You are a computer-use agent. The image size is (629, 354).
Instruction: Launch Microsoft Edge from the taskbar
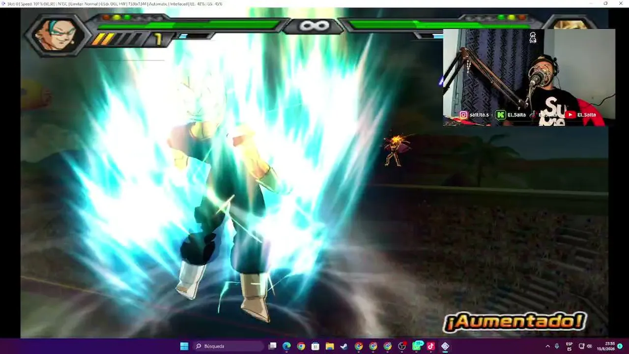click(286, 346)
